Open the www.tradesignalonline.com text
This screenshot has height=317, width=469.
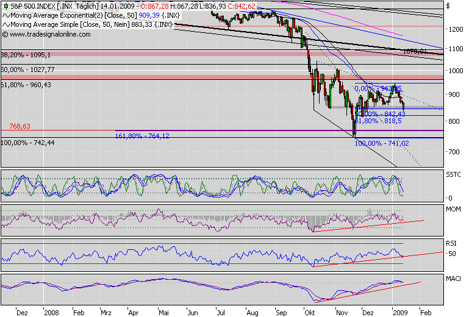tap(50, 34)
